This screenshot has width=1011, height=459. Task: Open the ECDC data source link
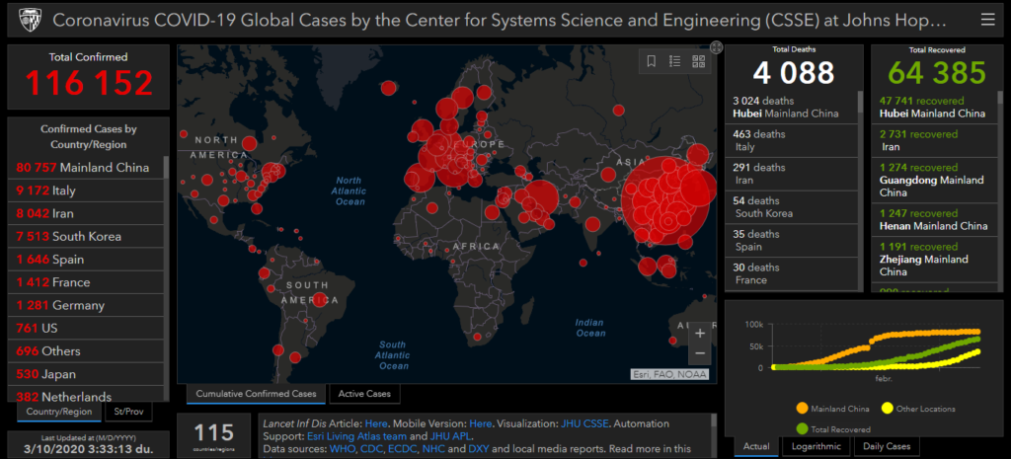[x=403, y=448]
